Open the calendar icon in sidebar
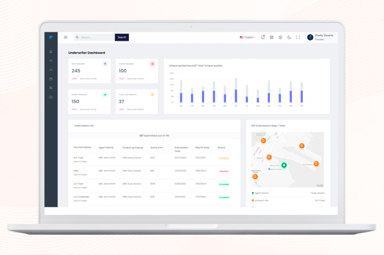Screen dimensions: 384x255 [51, 79]
